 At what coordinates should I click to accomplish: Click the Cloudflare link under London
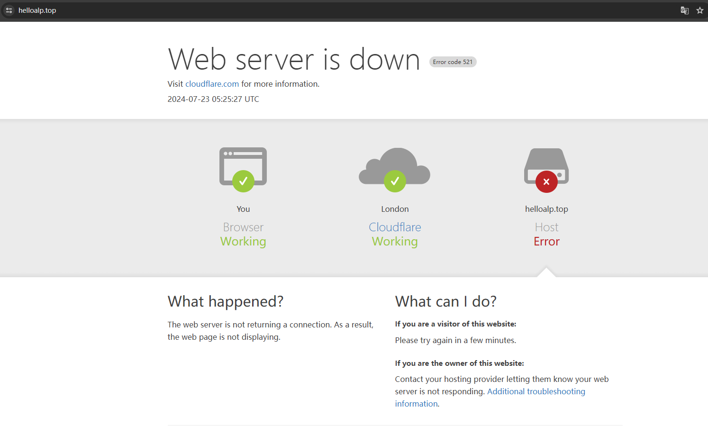(395, 227)
